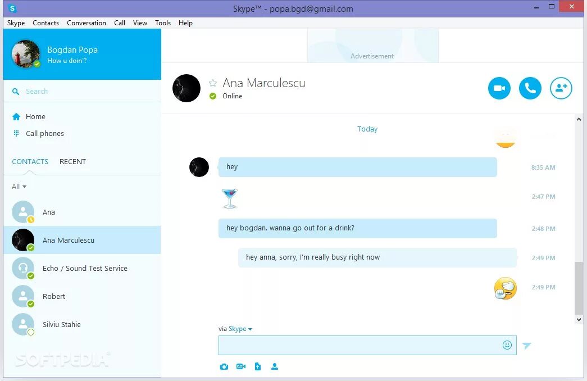This screenshot has width=587, height=381.
Task: Click in the message input box
Action: click(x=367, y=345)
